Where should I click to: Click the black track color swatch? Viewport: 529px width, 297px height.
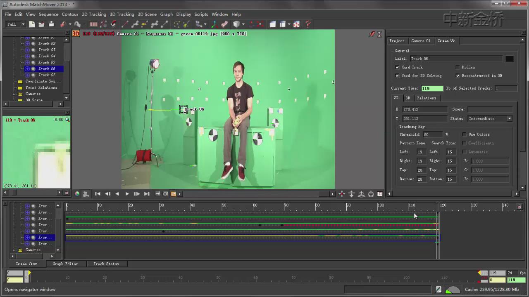(510, 59)
